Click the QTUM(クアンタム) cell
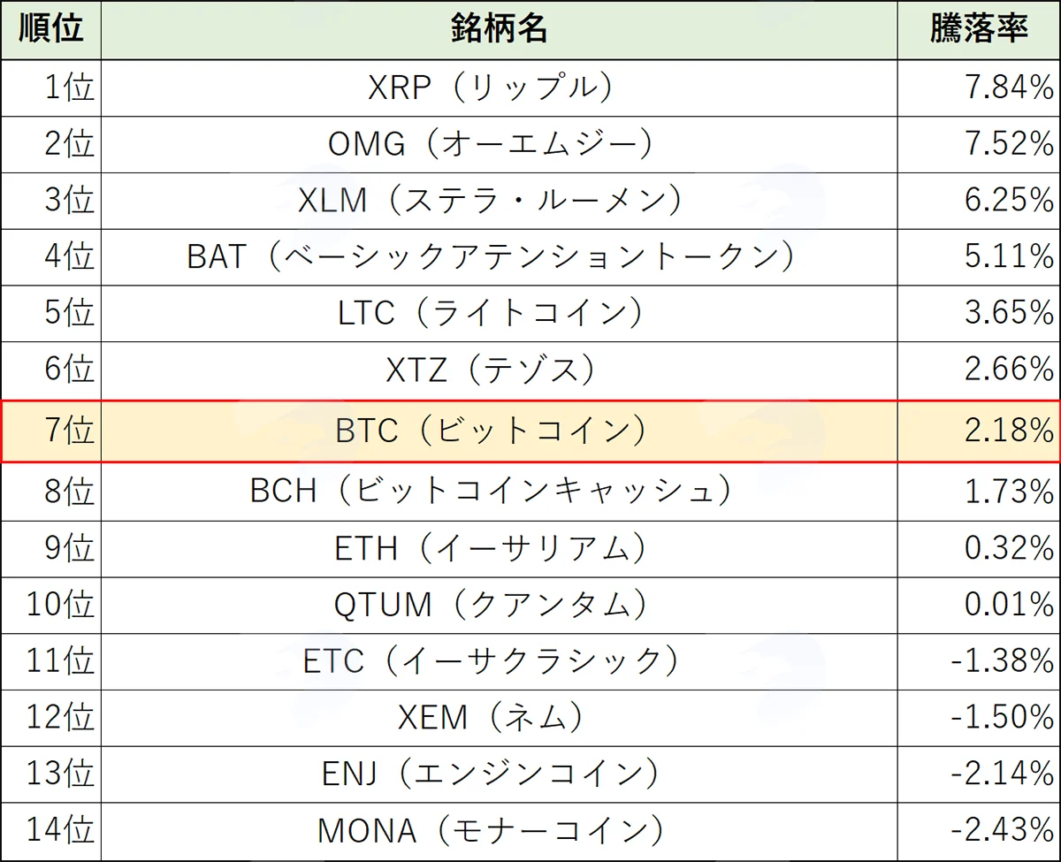Screen dimensions: 1061x862 tap(500, 606)
